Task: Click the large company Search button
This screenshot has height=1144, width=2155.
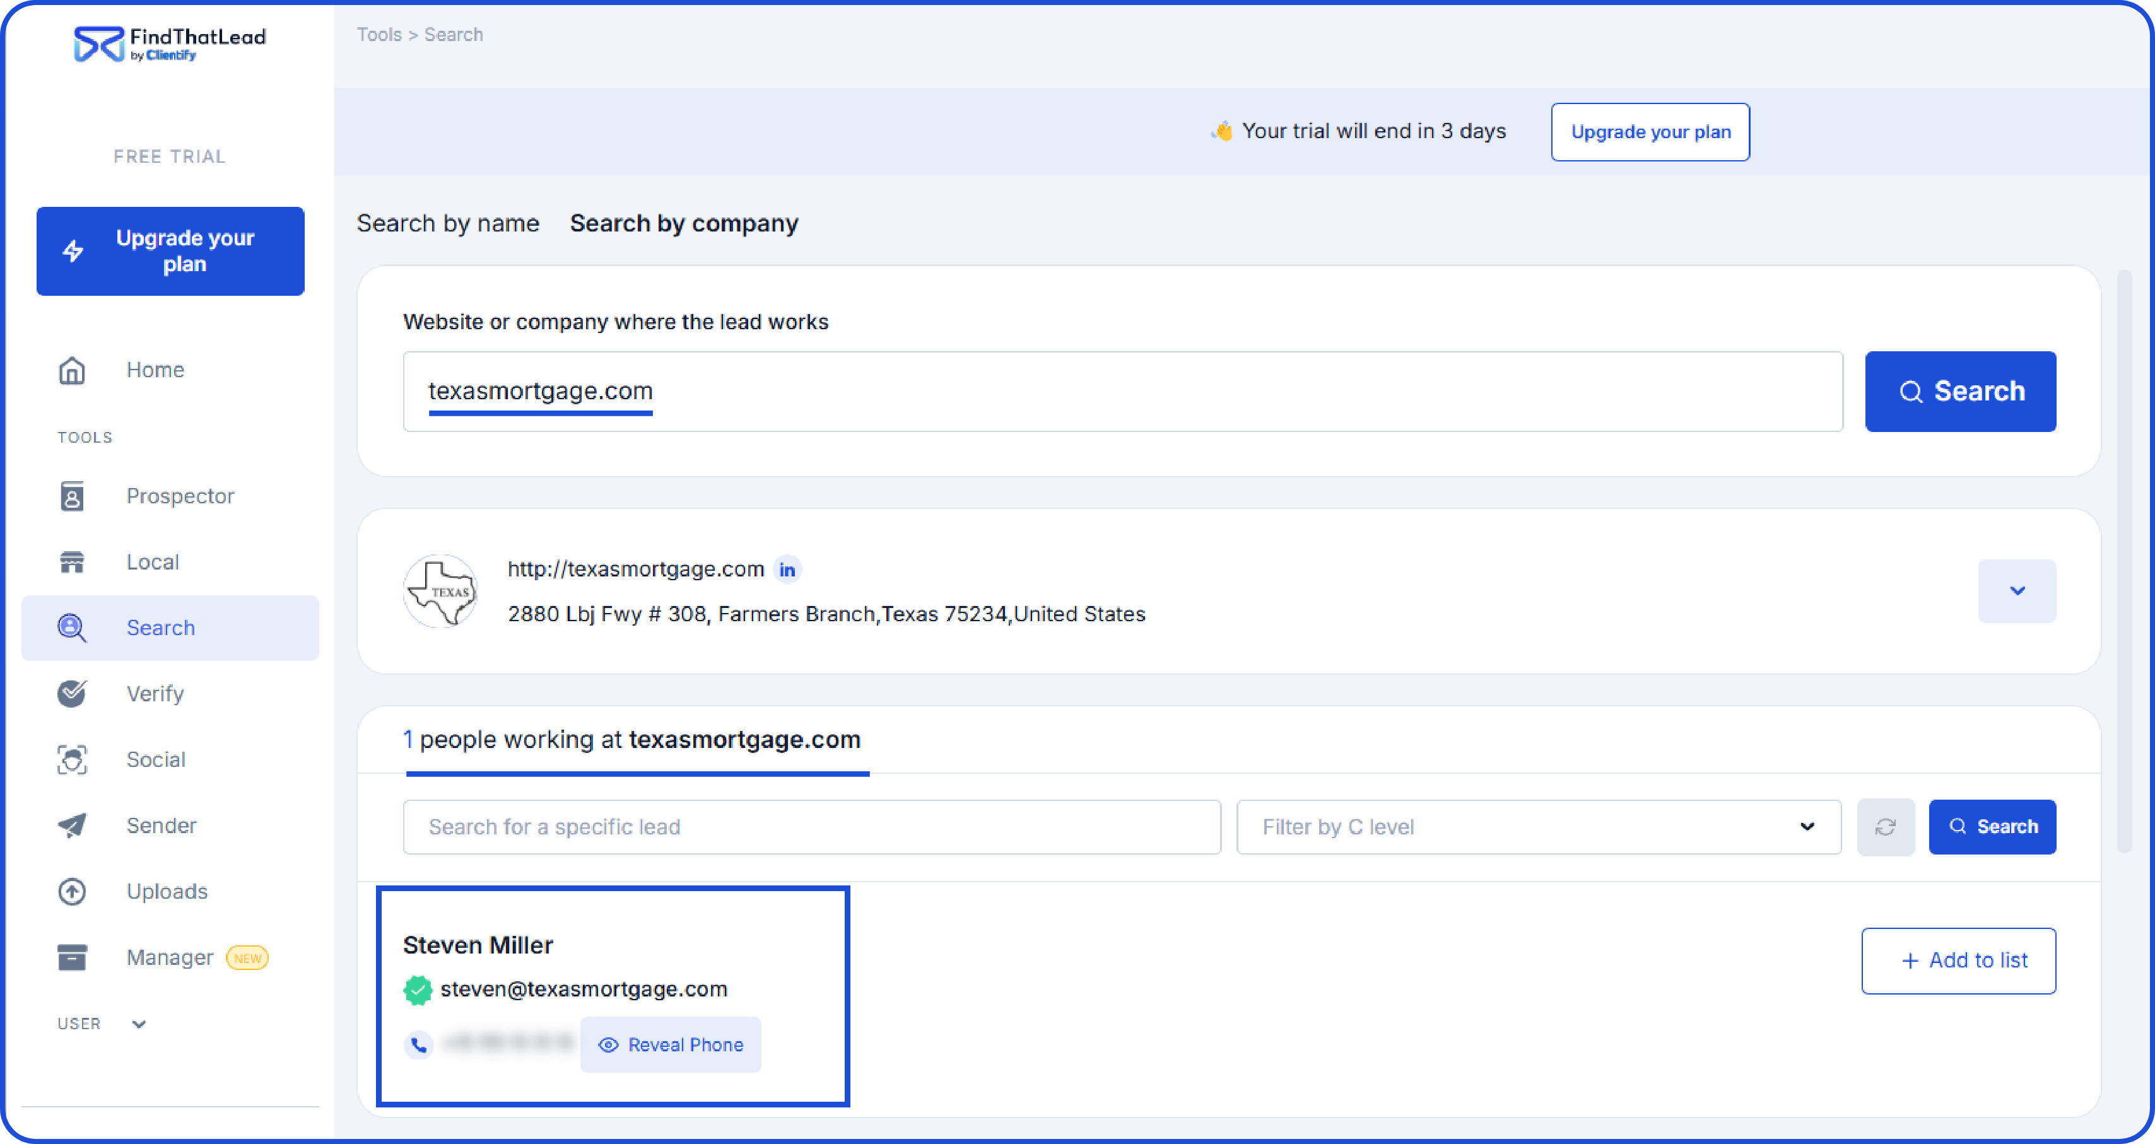Action: coord(1960,392)
